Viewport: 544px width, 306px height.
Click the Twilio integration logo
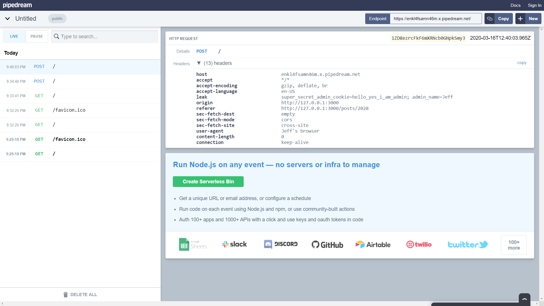(419, 244)
